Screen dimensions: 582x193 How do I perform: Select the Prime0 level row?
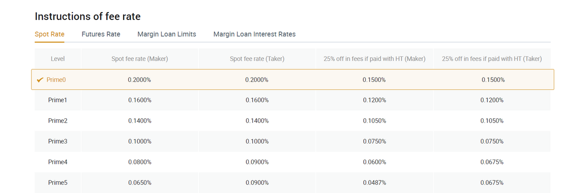point(292,80)
